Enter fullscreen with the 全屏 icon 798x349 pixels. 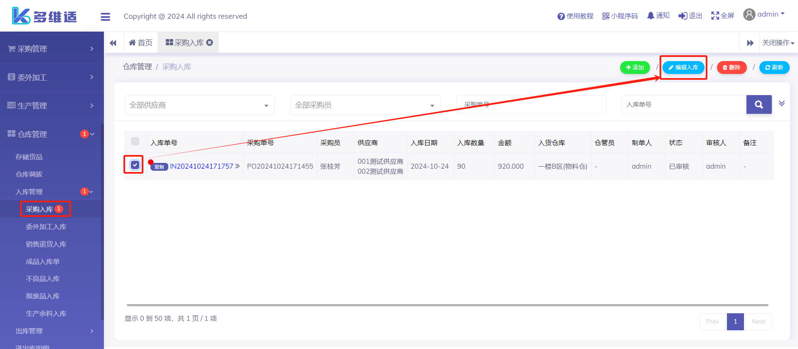(x=715, y=16)
